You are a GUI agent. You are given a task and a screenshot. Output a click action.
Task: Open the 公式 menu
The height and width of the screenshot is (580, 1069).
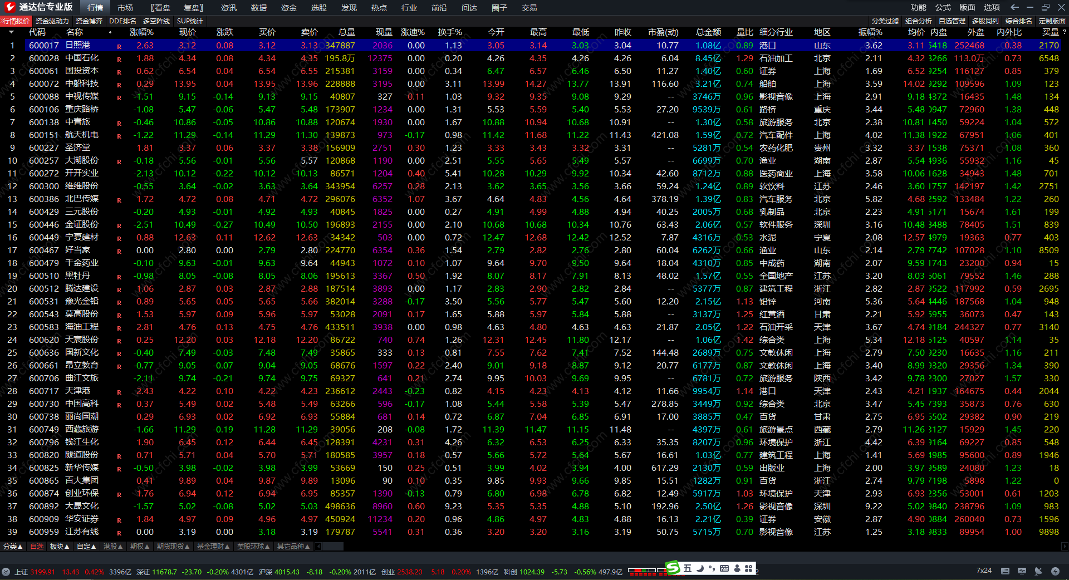tap(943, 7)
